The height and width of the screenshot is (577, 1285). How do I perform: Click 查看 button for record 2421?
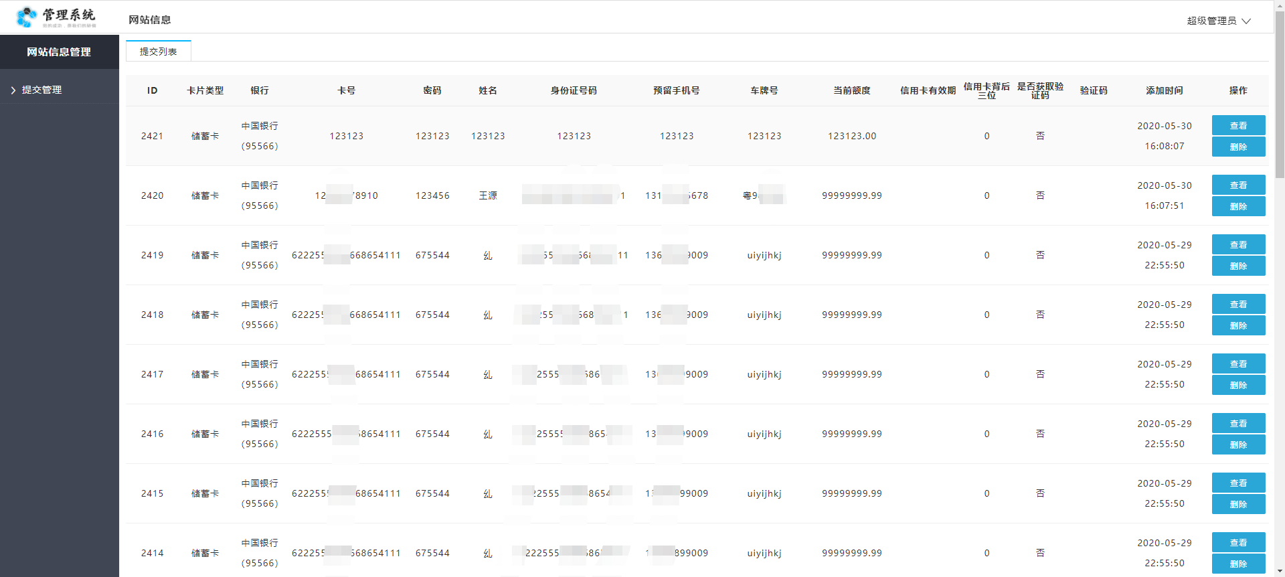(x=1238, y=125)
